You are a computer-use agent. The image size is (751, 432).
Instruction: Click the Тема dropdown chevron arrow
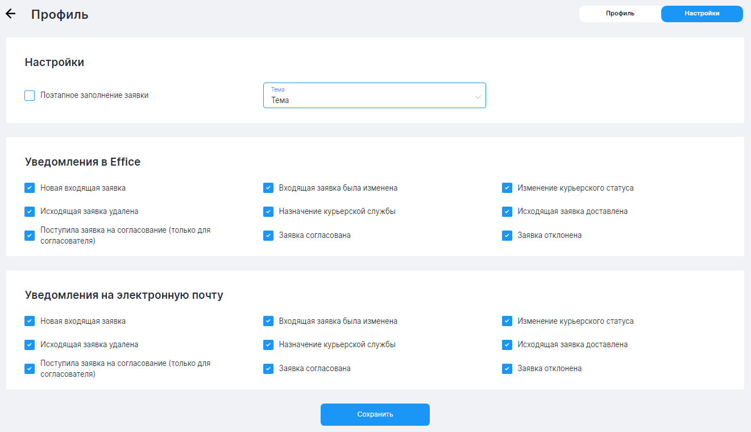pos(478,97)
